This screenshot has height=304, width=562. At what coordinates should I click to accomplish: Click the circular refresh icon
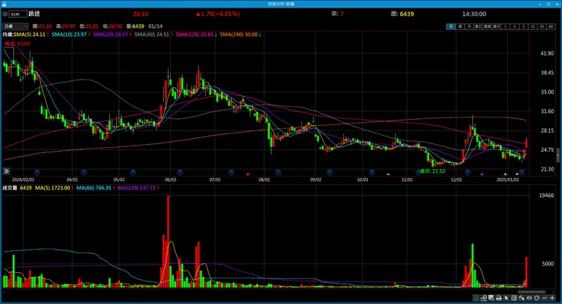pyautogui.click(x=536, y=298)
